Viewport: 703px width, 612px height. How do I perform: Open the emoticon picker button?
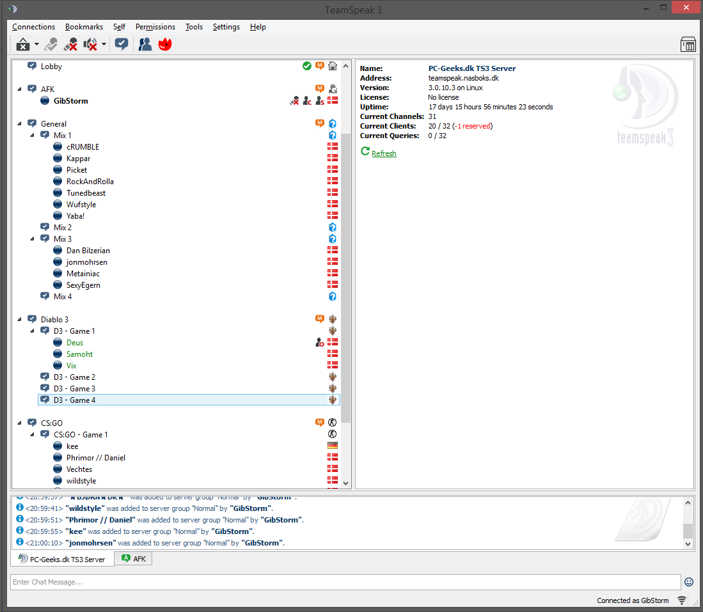[x=689, y=582]
